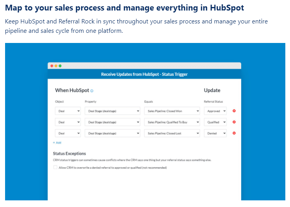Click the green maximize dot in window bar
Viewport: 290px width, 207px height.
click(60, 66)
